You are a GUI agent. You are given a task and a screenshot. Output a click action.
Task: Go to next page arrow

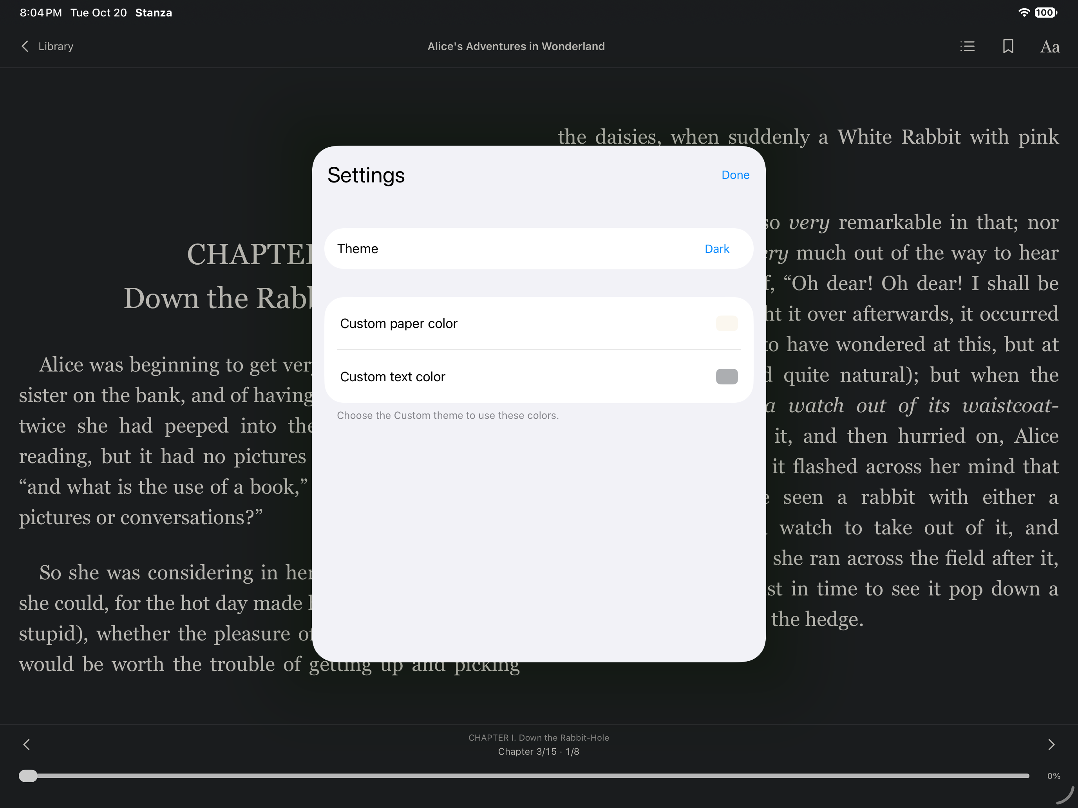click(1051, 745)
